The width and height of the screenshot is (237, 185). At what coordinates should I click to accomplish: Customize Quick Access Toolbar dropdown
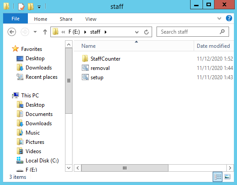coord(39,7)
